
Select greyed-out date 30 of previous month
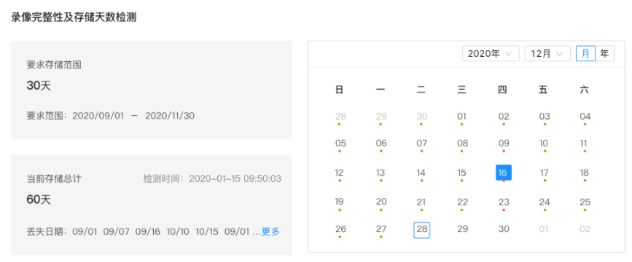click(x=421, y=116)
